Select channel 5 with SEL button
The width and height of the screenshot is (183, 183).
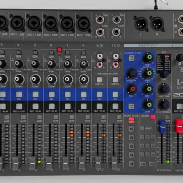[x=36, y=94]
